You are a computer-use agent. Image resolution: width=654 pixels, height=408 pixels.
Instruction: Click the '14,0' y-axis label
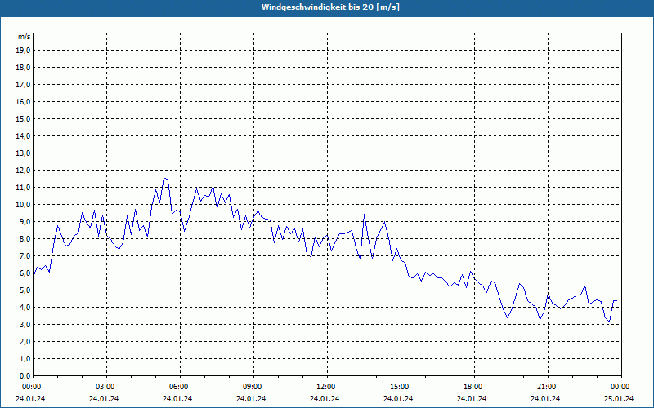point(23,136)
